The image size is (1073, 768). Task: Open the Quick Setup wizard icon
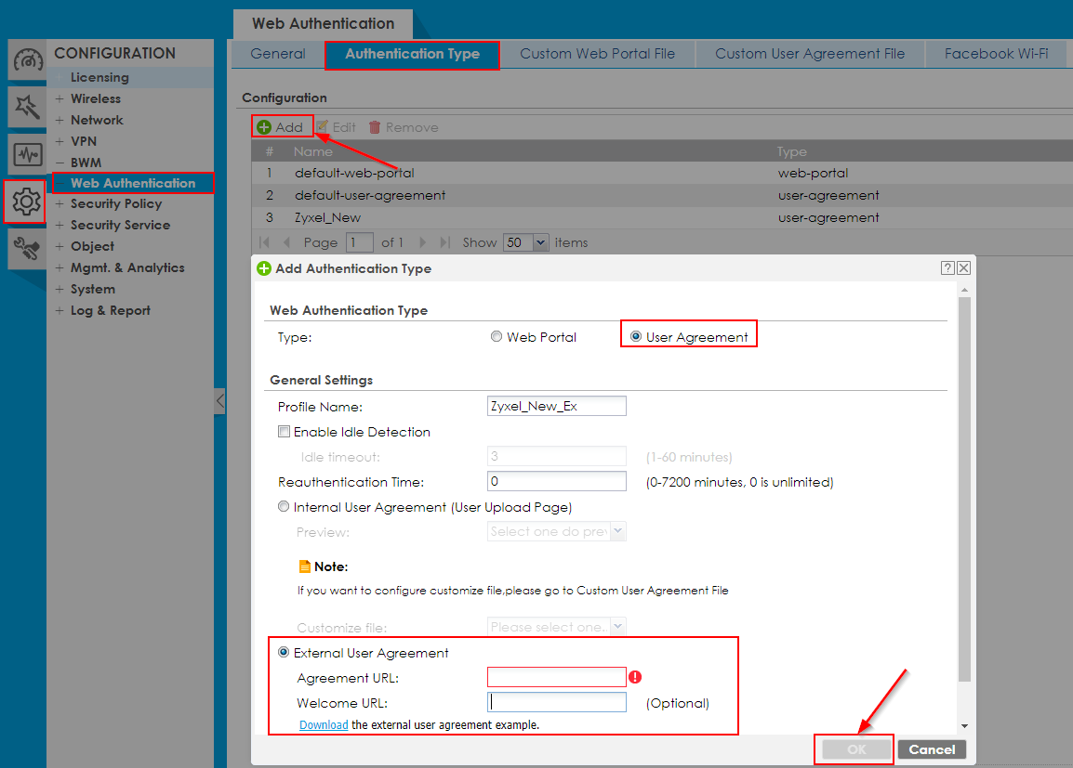27,108
